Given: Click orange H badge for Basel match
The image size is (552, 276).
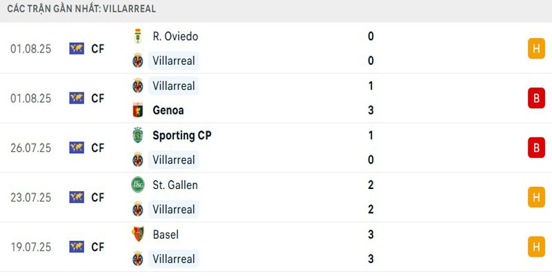Looking at the screenshot, I should pyautogui.click(x=536, y=246).
